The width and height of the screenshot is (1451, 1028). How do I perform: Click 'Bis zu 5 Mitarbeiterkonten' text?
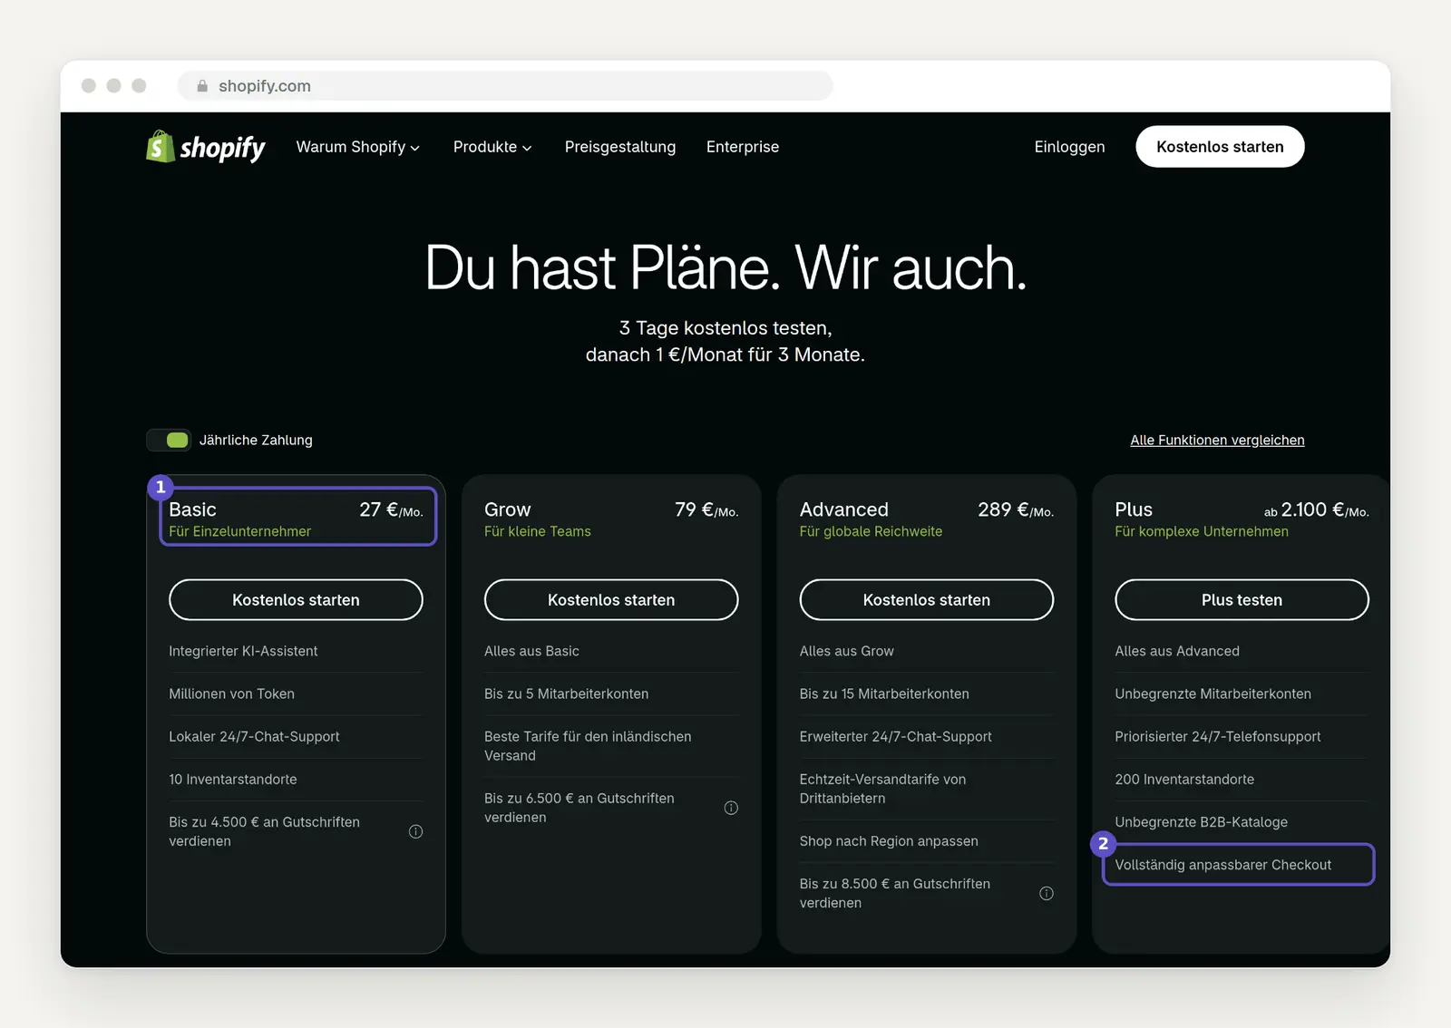click(566, 693)
